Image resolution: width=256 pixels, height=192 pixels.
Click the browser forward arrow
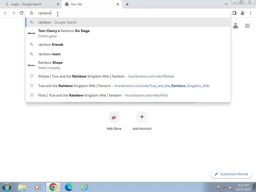tap(13, 13)
